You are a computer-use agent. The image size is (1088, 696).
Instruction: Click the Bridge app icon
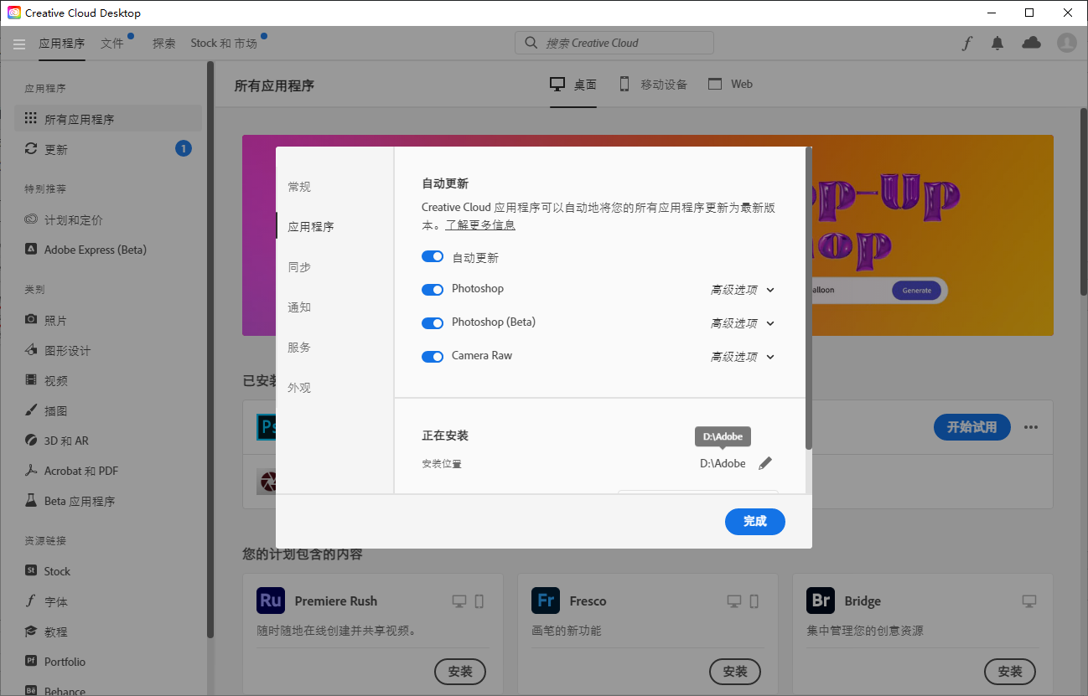tap(821, 601)
